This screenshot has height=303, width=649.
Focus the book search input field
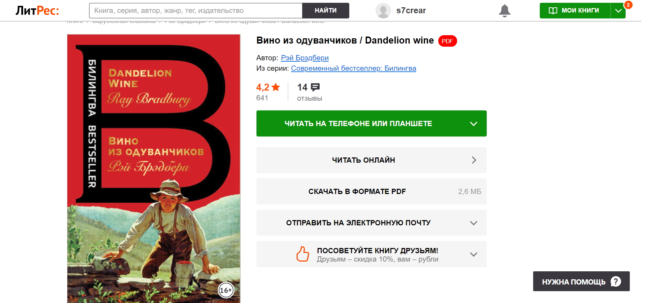point(196,10)
